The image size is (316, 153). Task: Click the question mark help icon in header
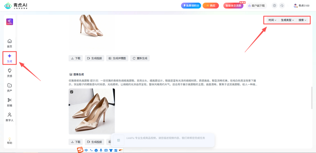point(274,6)
